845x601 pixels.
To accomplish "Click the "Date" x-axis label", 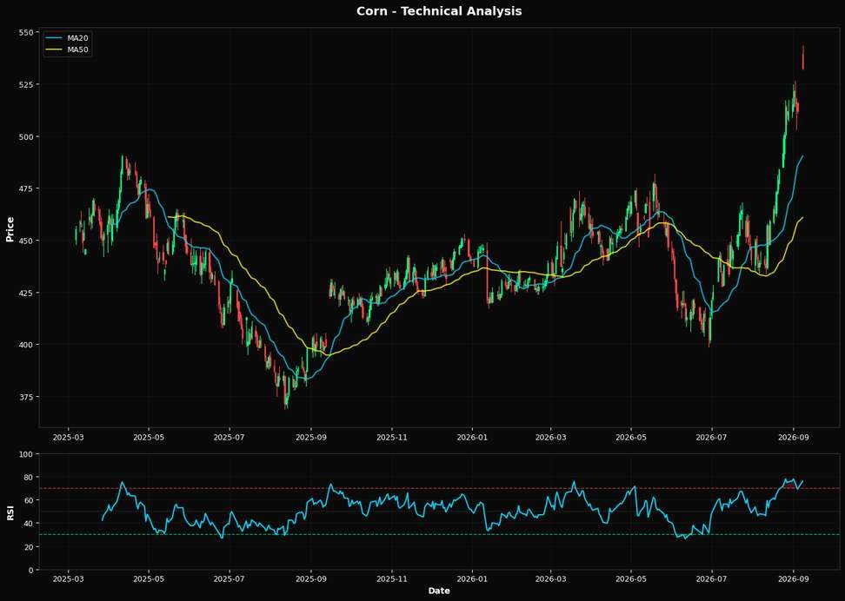I will 439,591.
